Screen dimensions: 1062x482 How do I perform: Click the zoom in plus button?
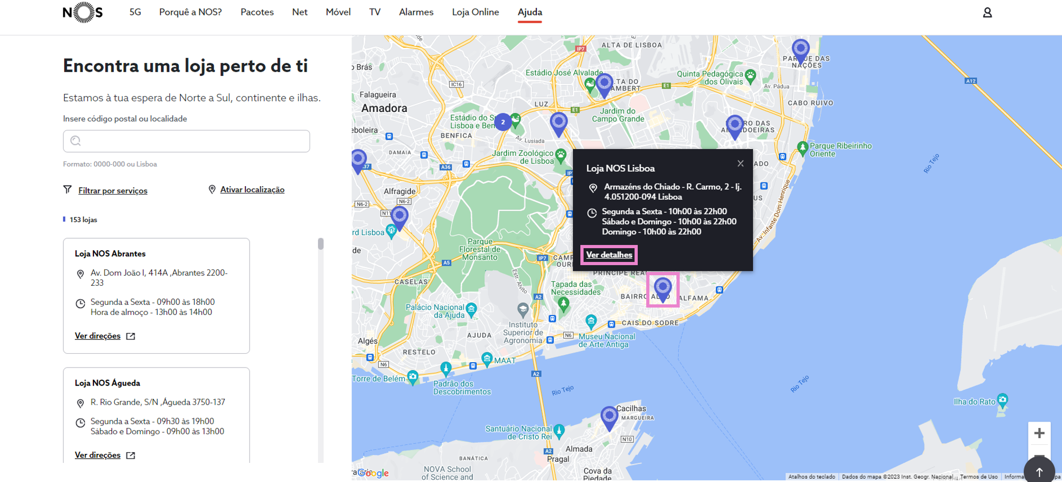1039,433
